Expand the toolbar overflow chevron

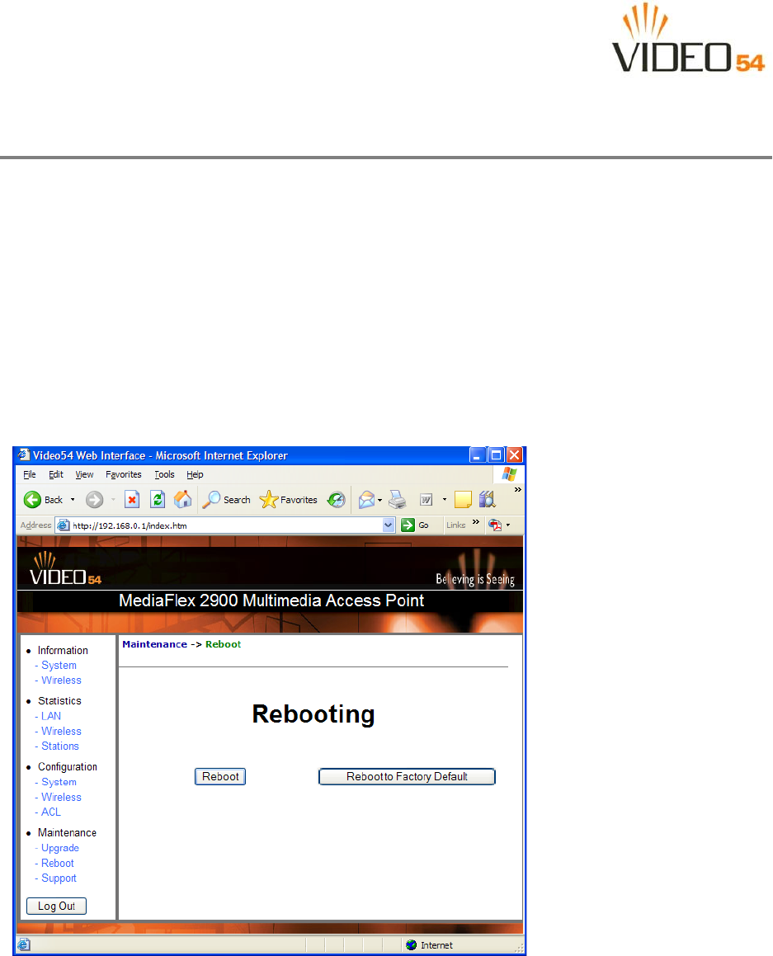(x=517, y=490)
